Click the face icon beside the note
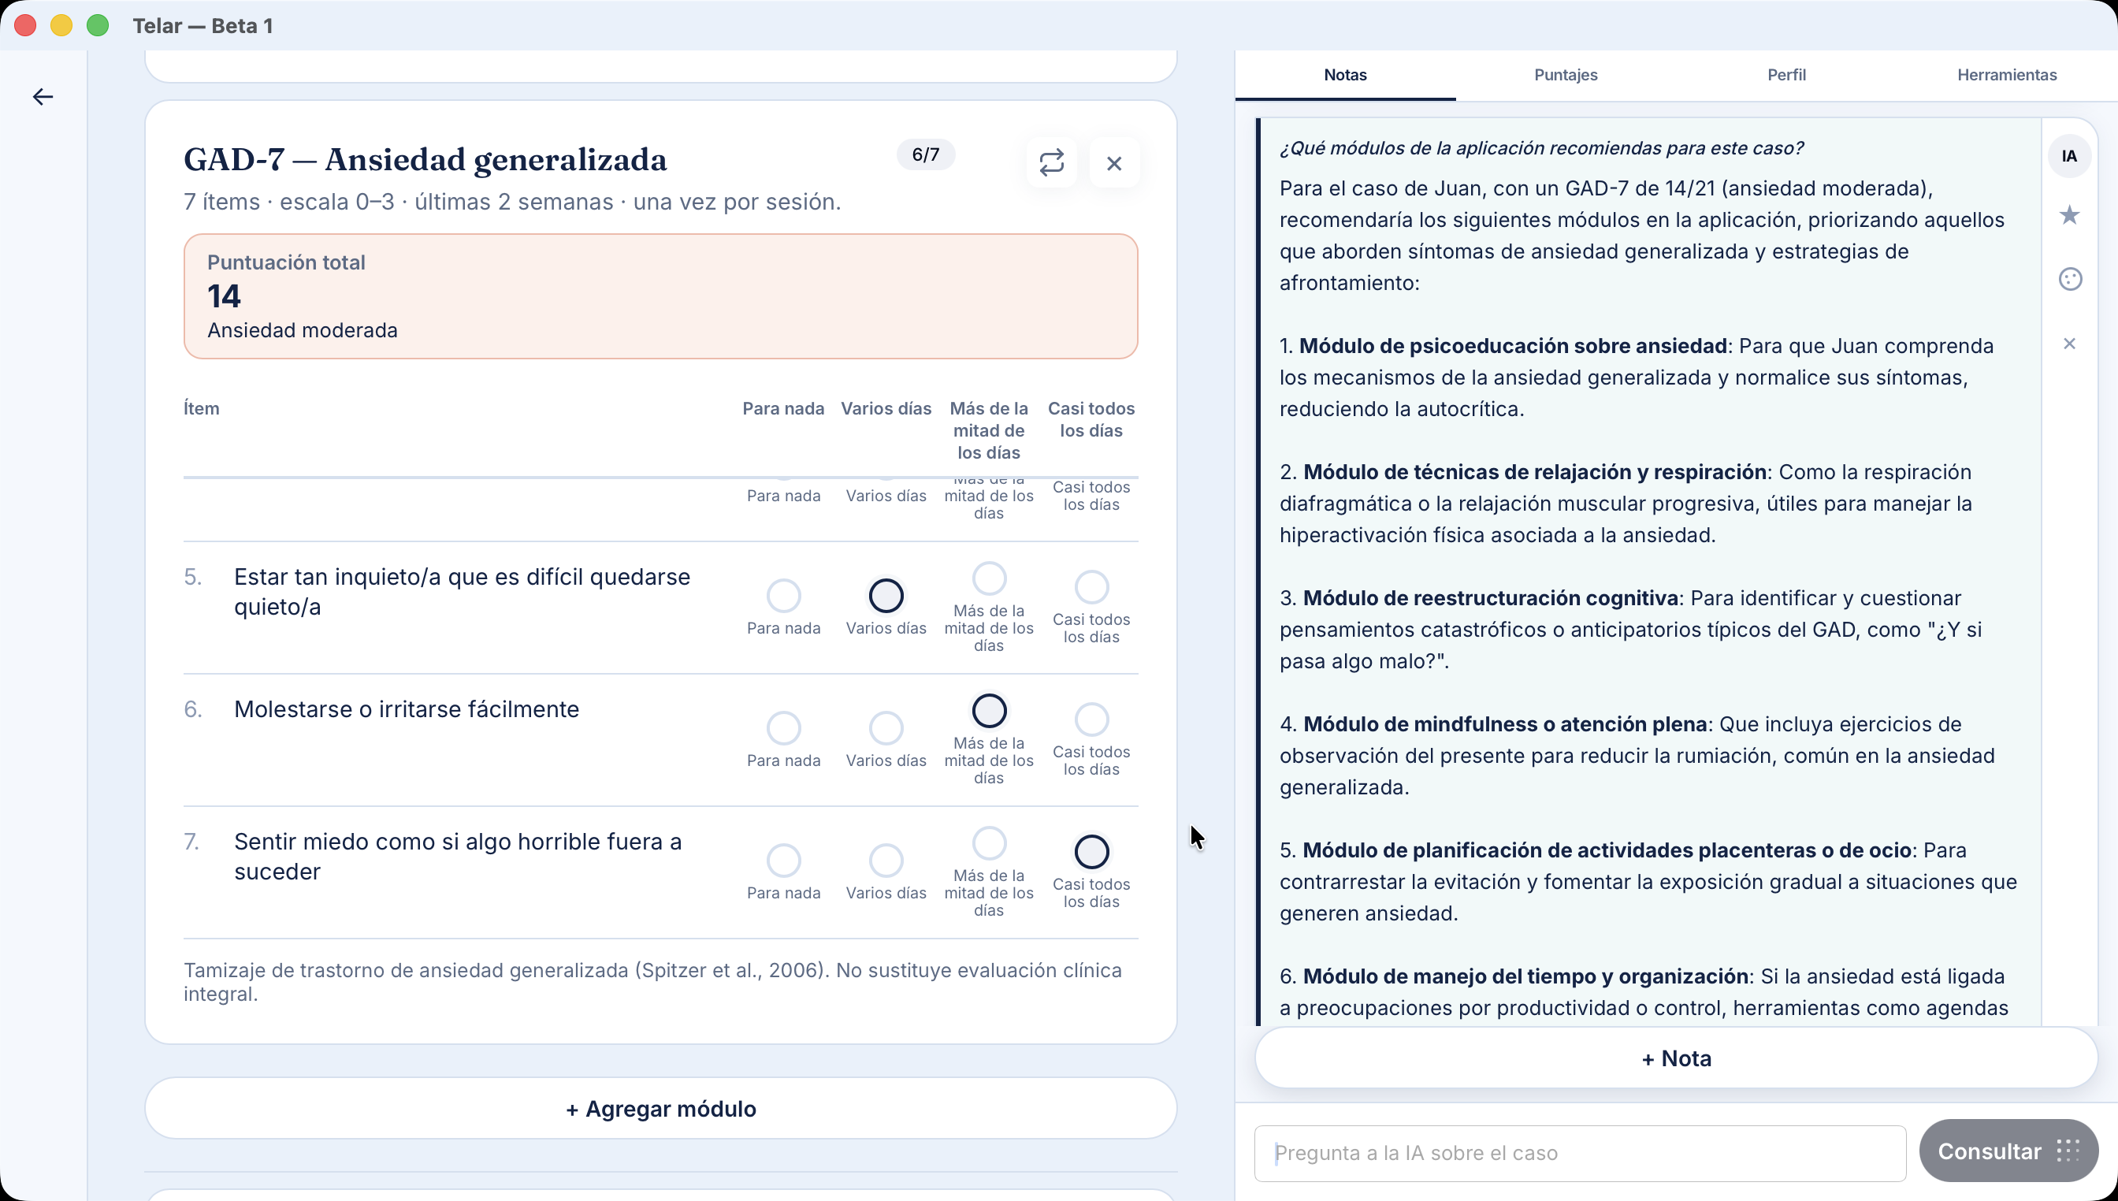Image resolution: width=2118 pixels, height=1201 pixels. coord(2070,280)
